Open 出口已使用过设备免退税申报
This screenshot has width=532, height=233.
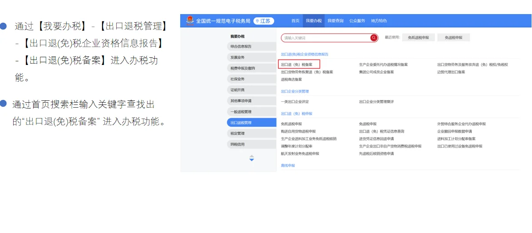tap(460, 146)
